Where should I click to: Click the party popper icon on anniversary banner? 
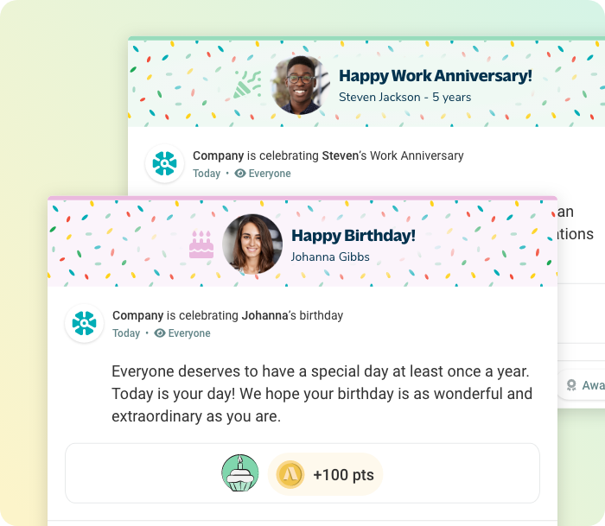click(248, 86)
